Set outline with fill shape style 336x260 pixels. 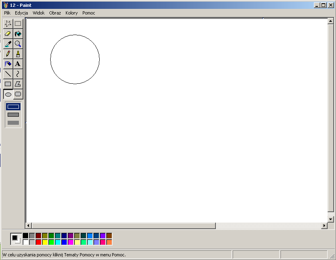point(13,115)
